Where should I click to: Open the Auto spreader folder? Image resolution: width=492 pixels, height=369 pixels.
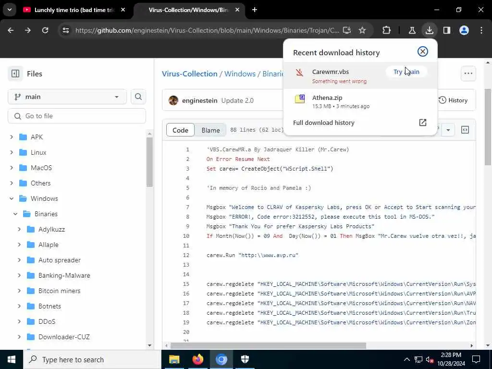pyautogui.click(x=59, y=260)
